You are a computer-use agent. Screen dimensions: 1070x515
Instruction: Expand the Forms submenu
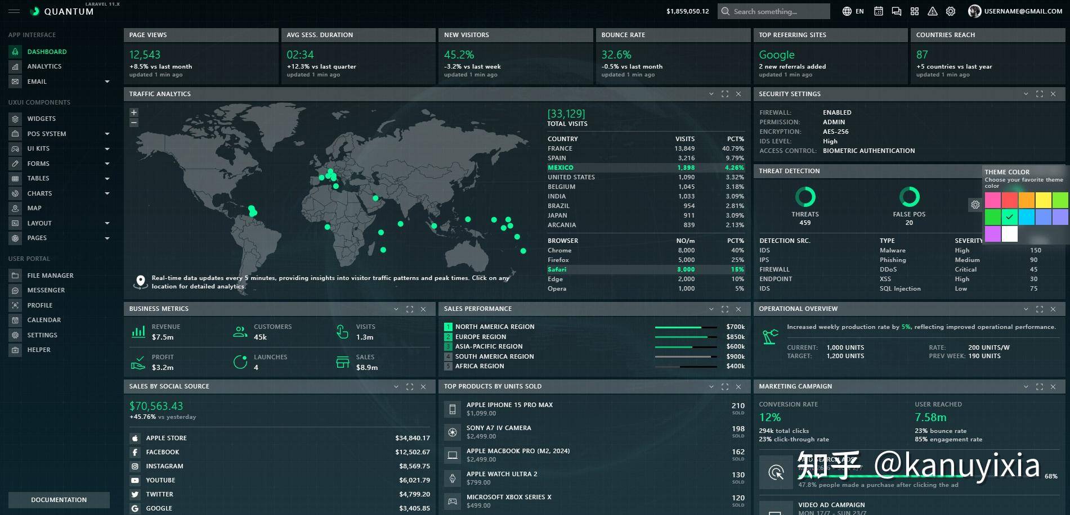point(107,164)
